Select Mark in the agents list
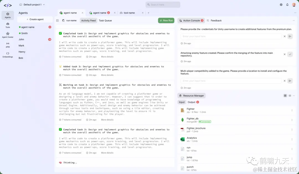Screen dimensions: 299x174 tap(35, 45)
